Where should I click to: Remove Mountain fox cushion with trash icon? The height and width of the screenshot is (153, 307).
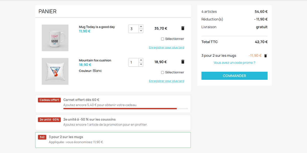(183, 62)
